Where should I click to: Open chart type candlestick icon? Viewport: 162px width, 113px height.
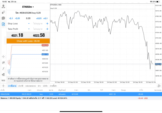tap(3, 62)
